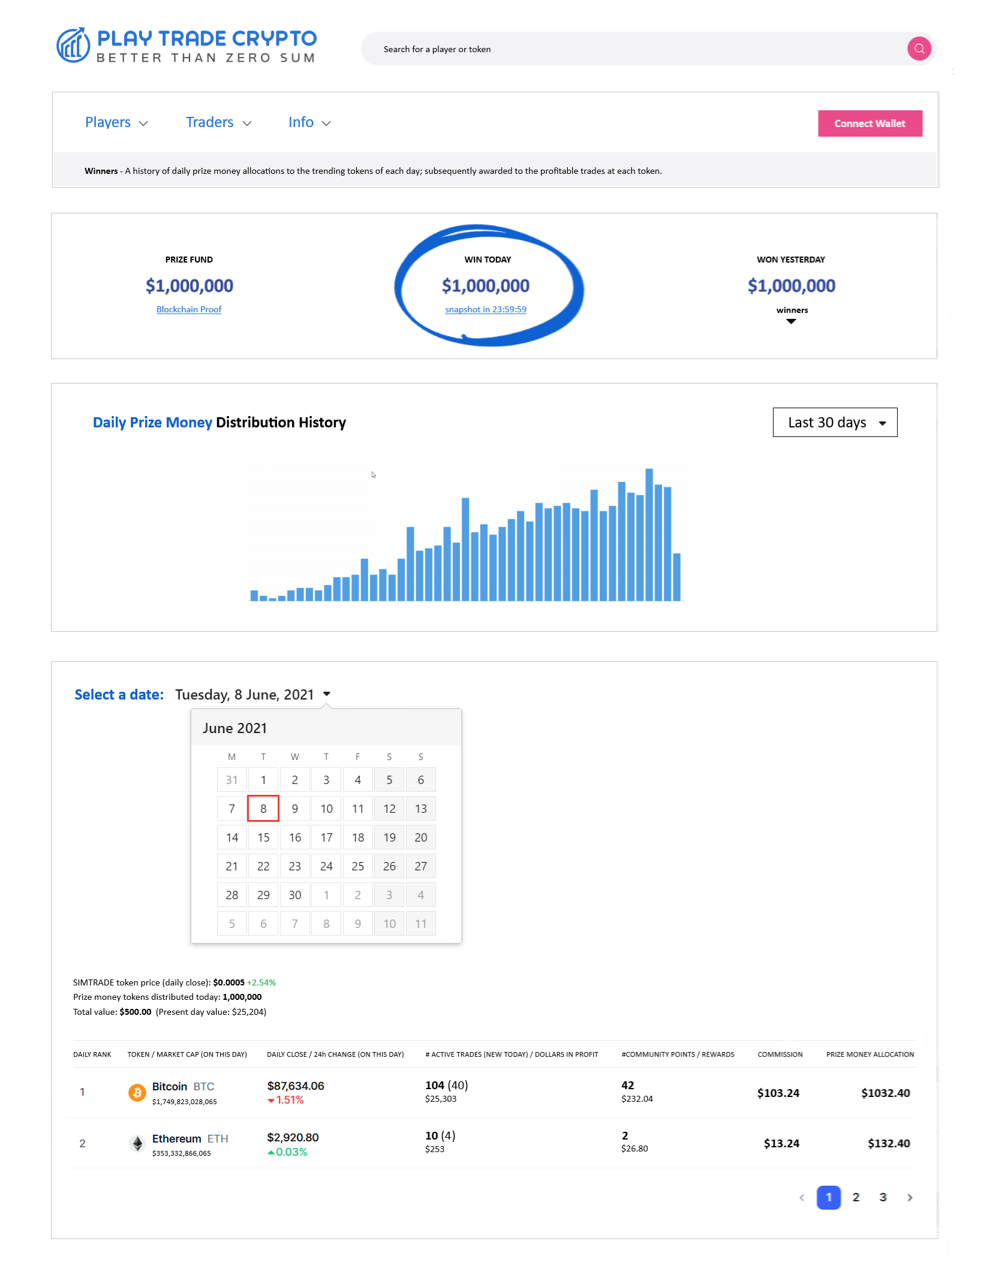Viewport: 984px width, 1263px height.
Task: Click the snapshot countdown link
Action: point(485,309)
